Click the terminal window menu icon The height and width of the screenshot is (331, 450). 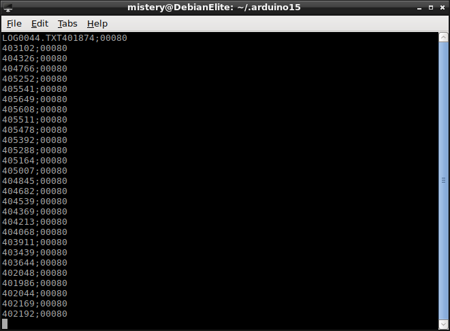click(9, 7)
